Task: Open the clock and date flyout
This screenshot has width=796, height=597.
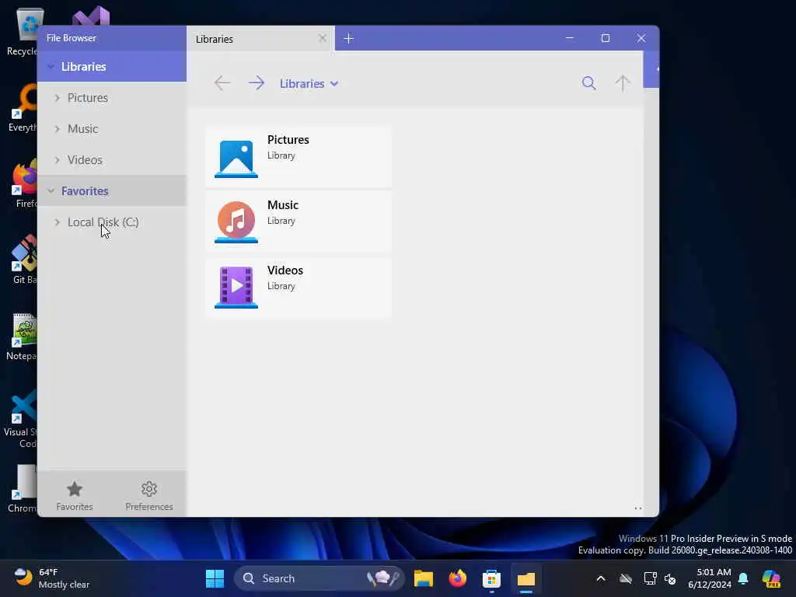Action: pyautogui.click(x=709, y=578)
